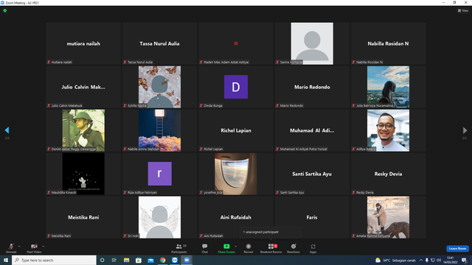This screenshot has width=472, height=265.
Task: Open the View layout menu
Action: pos(463,10)
